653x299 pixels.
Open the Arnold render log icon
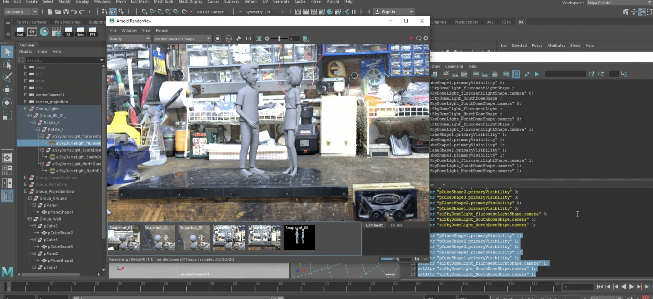pos(306,39)
